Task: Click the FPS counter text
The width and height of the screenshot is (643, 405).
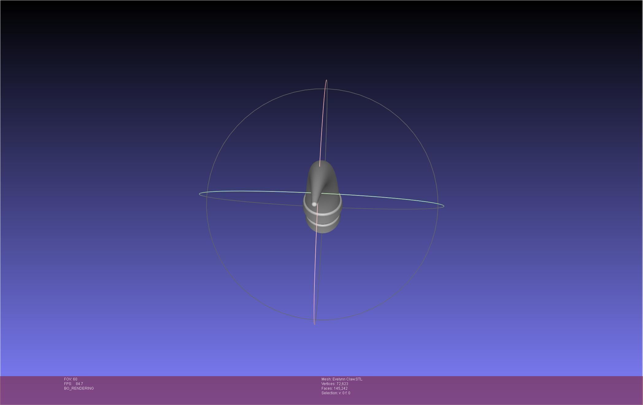Action: coord(73,384)
